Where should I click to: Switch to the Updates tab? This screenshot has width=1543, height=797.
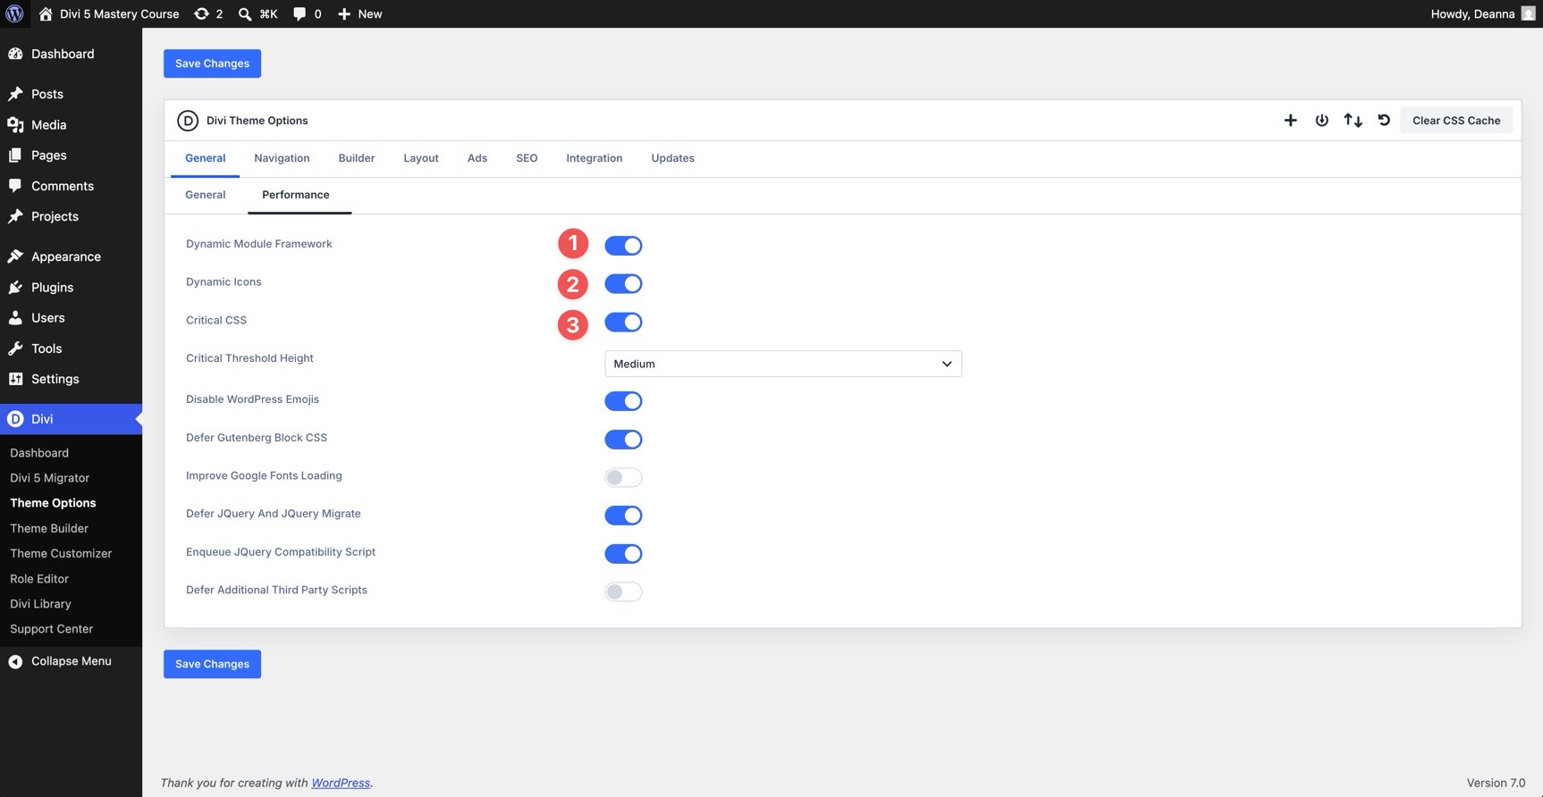[x=672, y=158]
